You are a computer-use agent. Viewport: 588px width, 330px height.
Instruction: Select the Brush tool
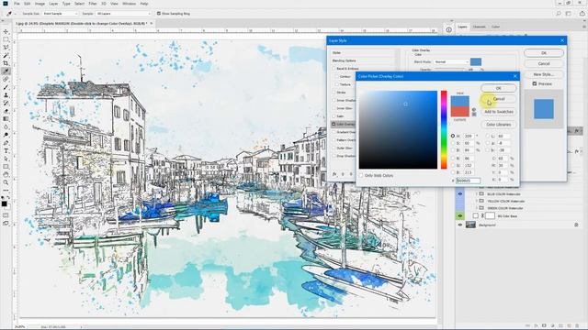pyautogui.click(x=6, y=87)
